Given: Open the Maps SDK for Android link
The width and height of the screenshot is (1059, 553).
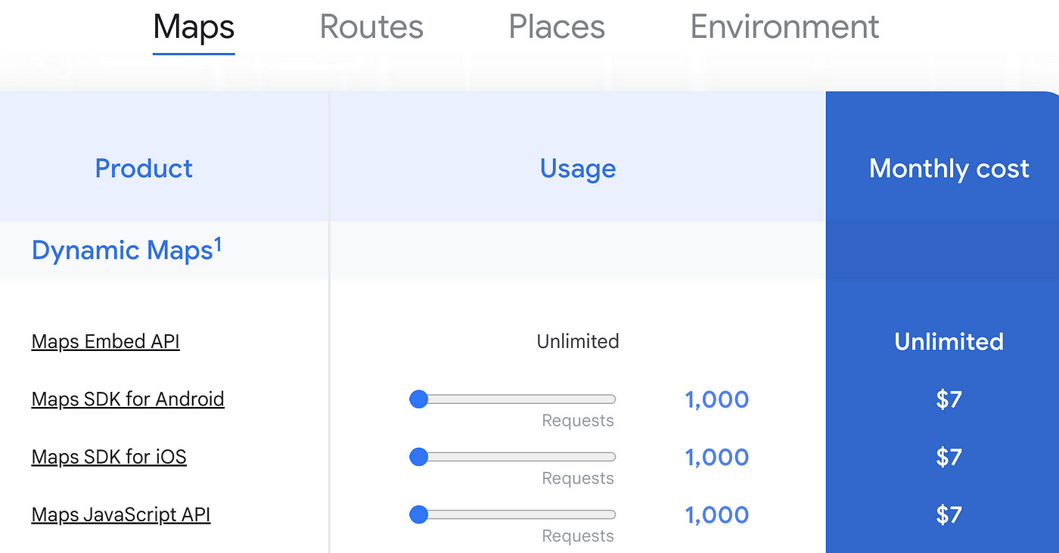Looking at the screenshot, I should pyautogui.click(x=128, y=399).
